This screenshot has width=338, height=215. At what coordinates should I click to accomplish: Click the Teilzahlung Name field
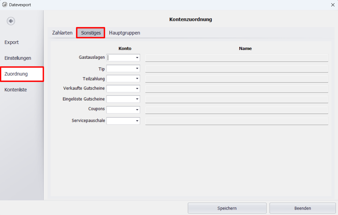point(237,79)
